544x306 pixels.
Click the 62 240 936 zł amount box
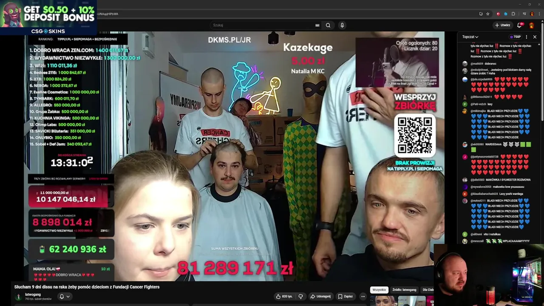[x=71, y=249]
